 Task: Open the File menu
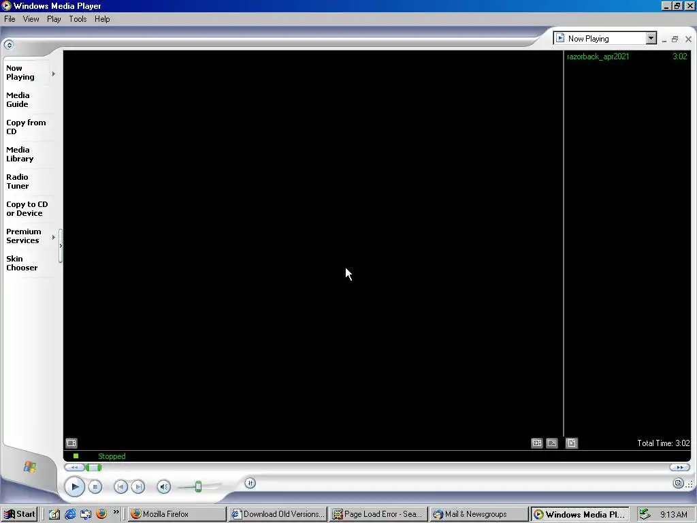point(10,19)
